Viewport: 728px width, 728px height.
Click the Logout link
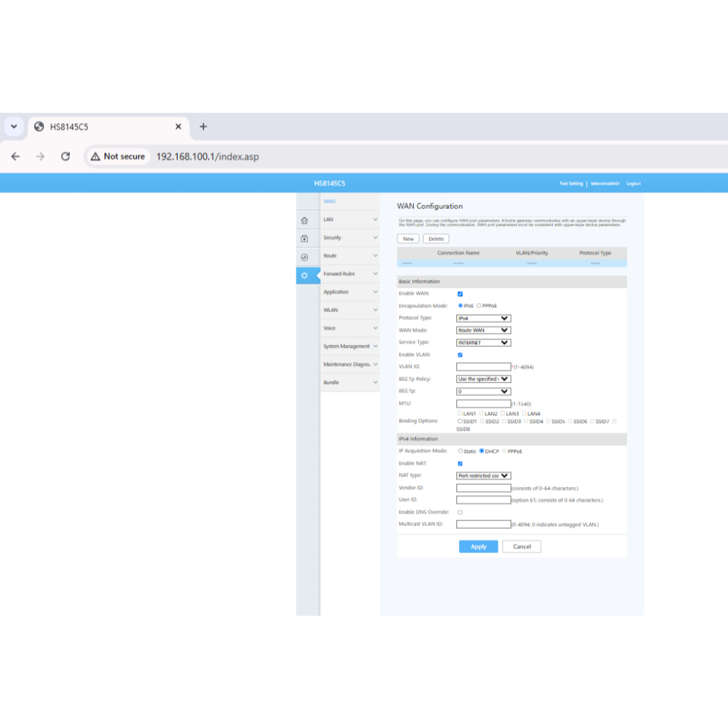pos(633,183)
